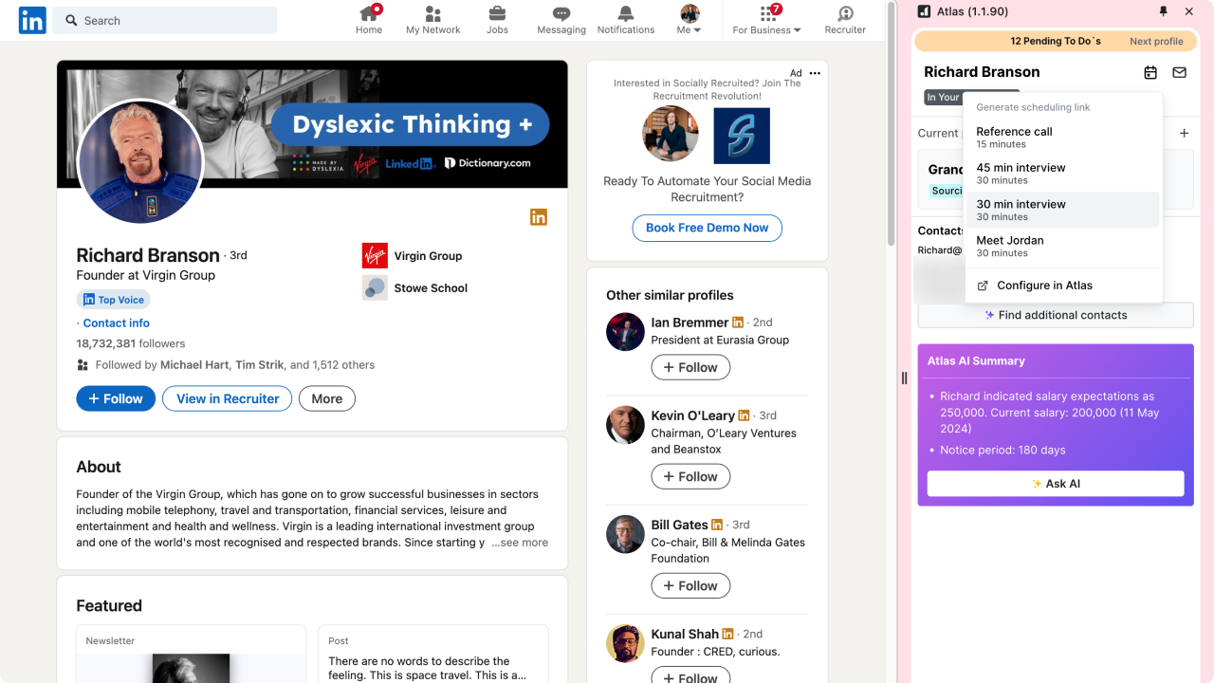Expand the For Business dropdown

tap(767, 20)
